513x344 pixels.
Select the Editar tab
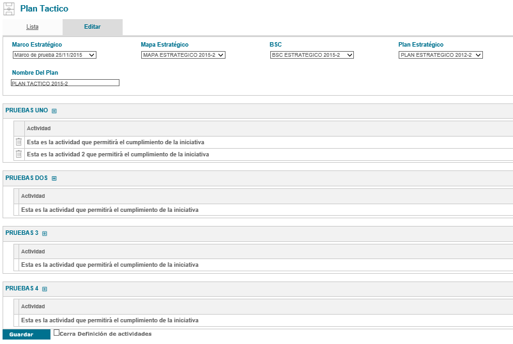pos(93,27)
